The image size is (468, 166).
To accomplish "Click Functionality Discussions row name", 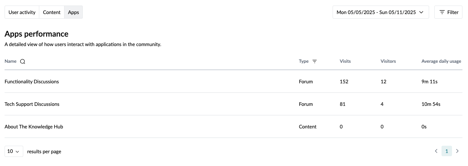I will pos(32,81).
